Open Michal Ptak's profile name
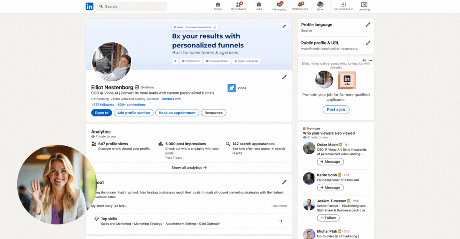460x239 pixels. (x=328, y=231)
